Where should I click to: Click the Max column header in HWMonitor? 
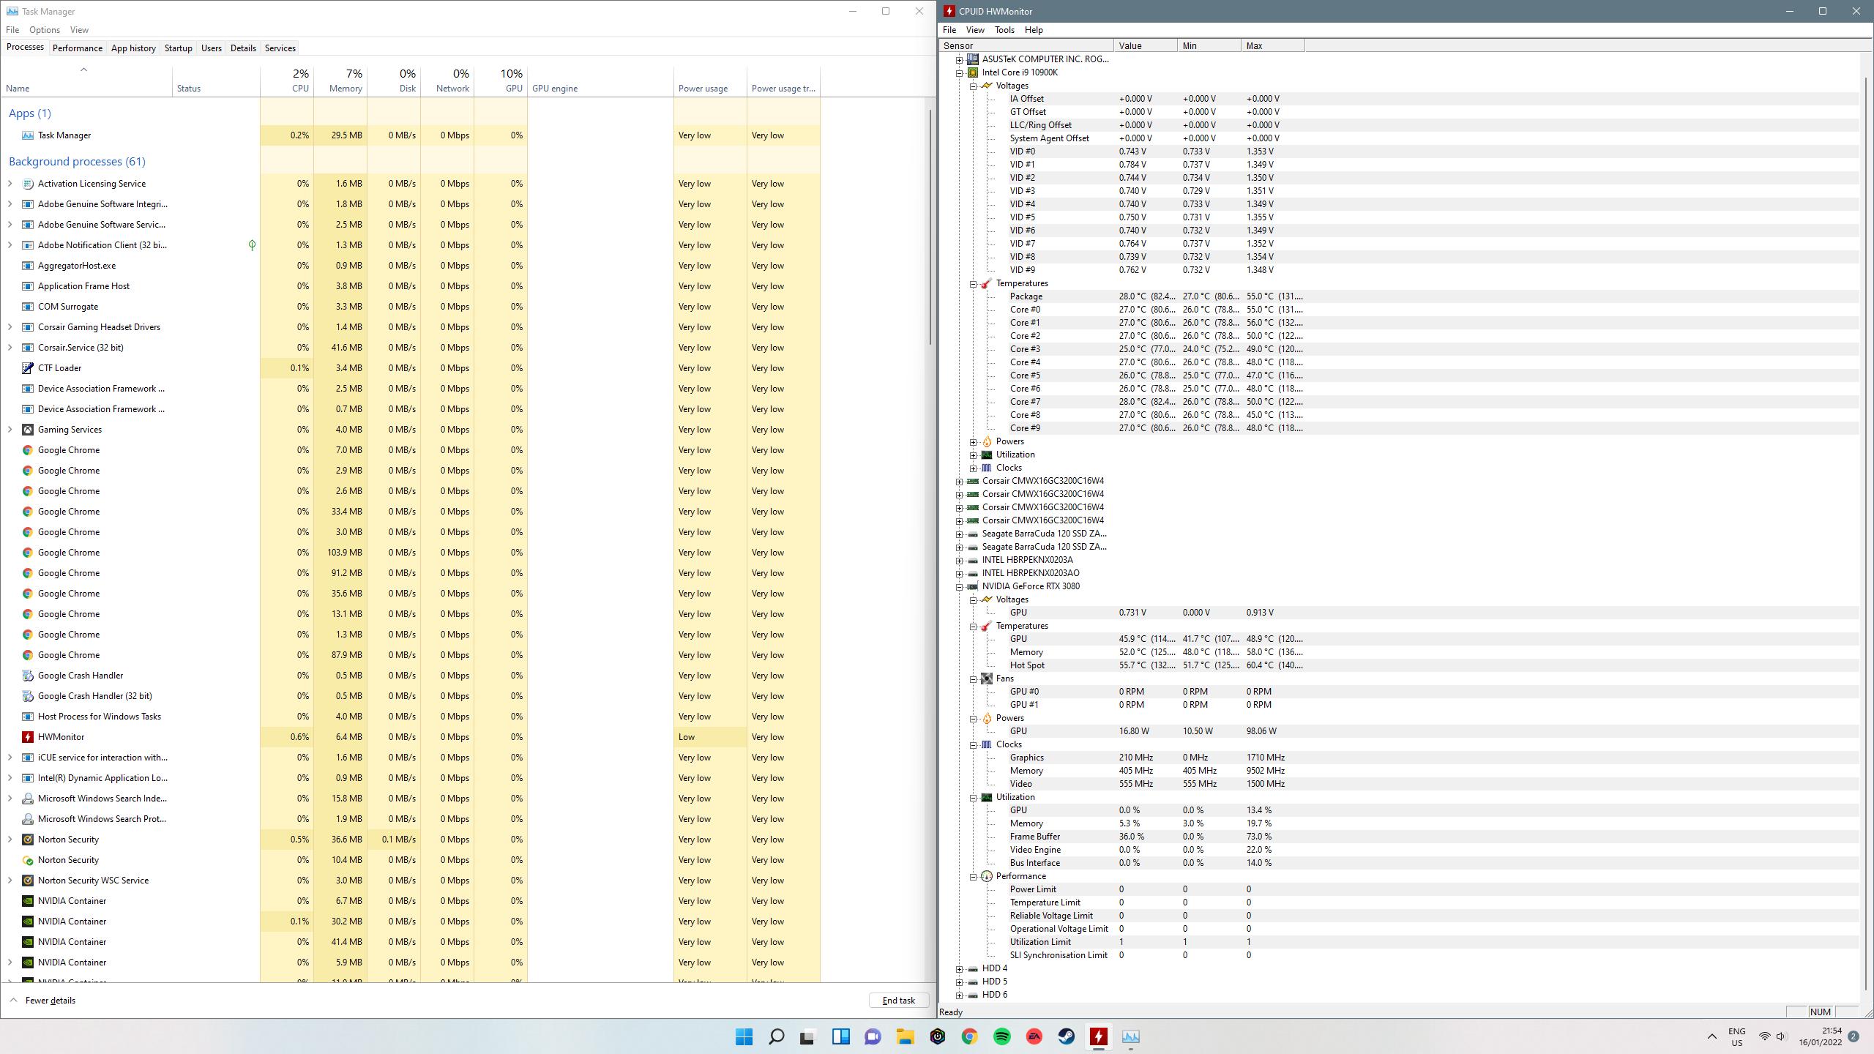[1272, 46]
